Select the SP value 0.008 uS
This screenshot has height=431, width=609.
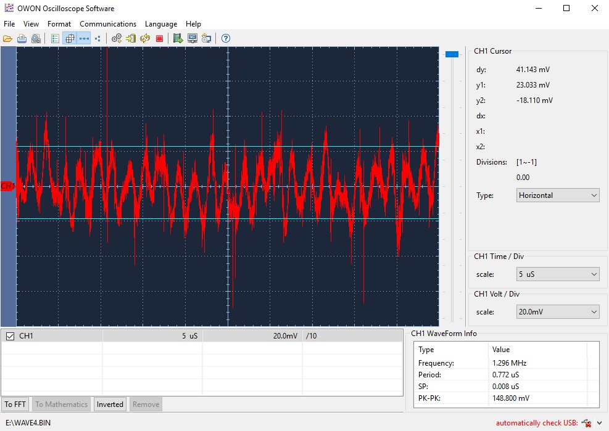[x=505, y=387]
